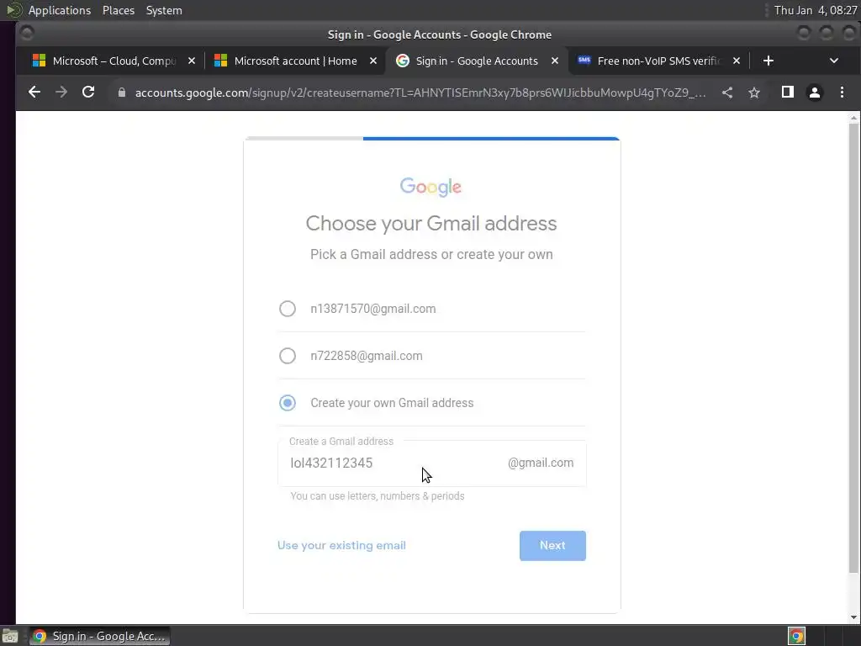The width and height of the screenshot is (861, 646).
Task: Open the Places menu
Action: click(118, 10)
